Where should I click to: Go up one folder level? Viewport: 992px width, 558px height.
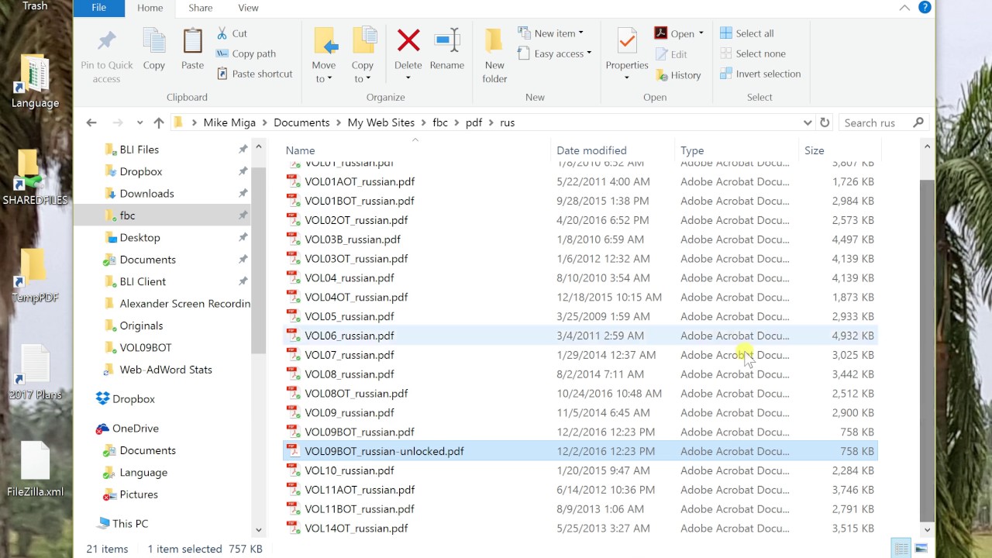[159, 122]
